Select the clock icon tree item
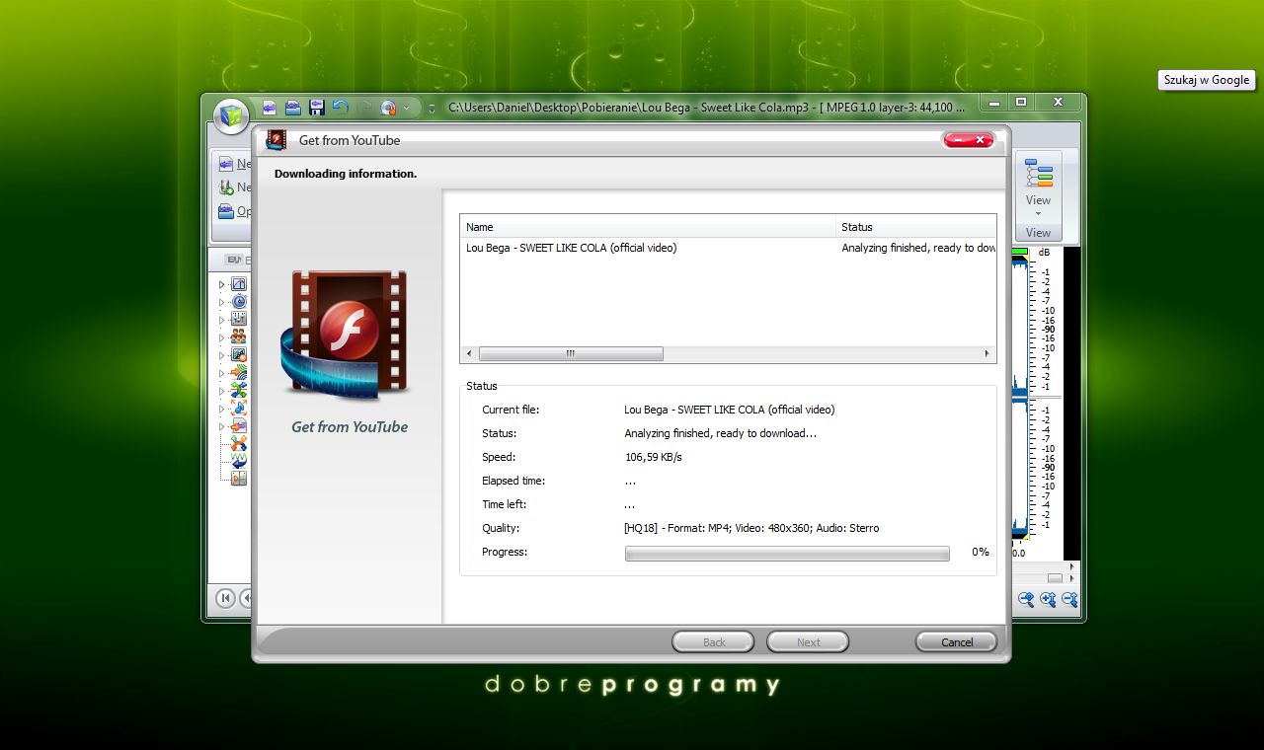 click(238, 302)
